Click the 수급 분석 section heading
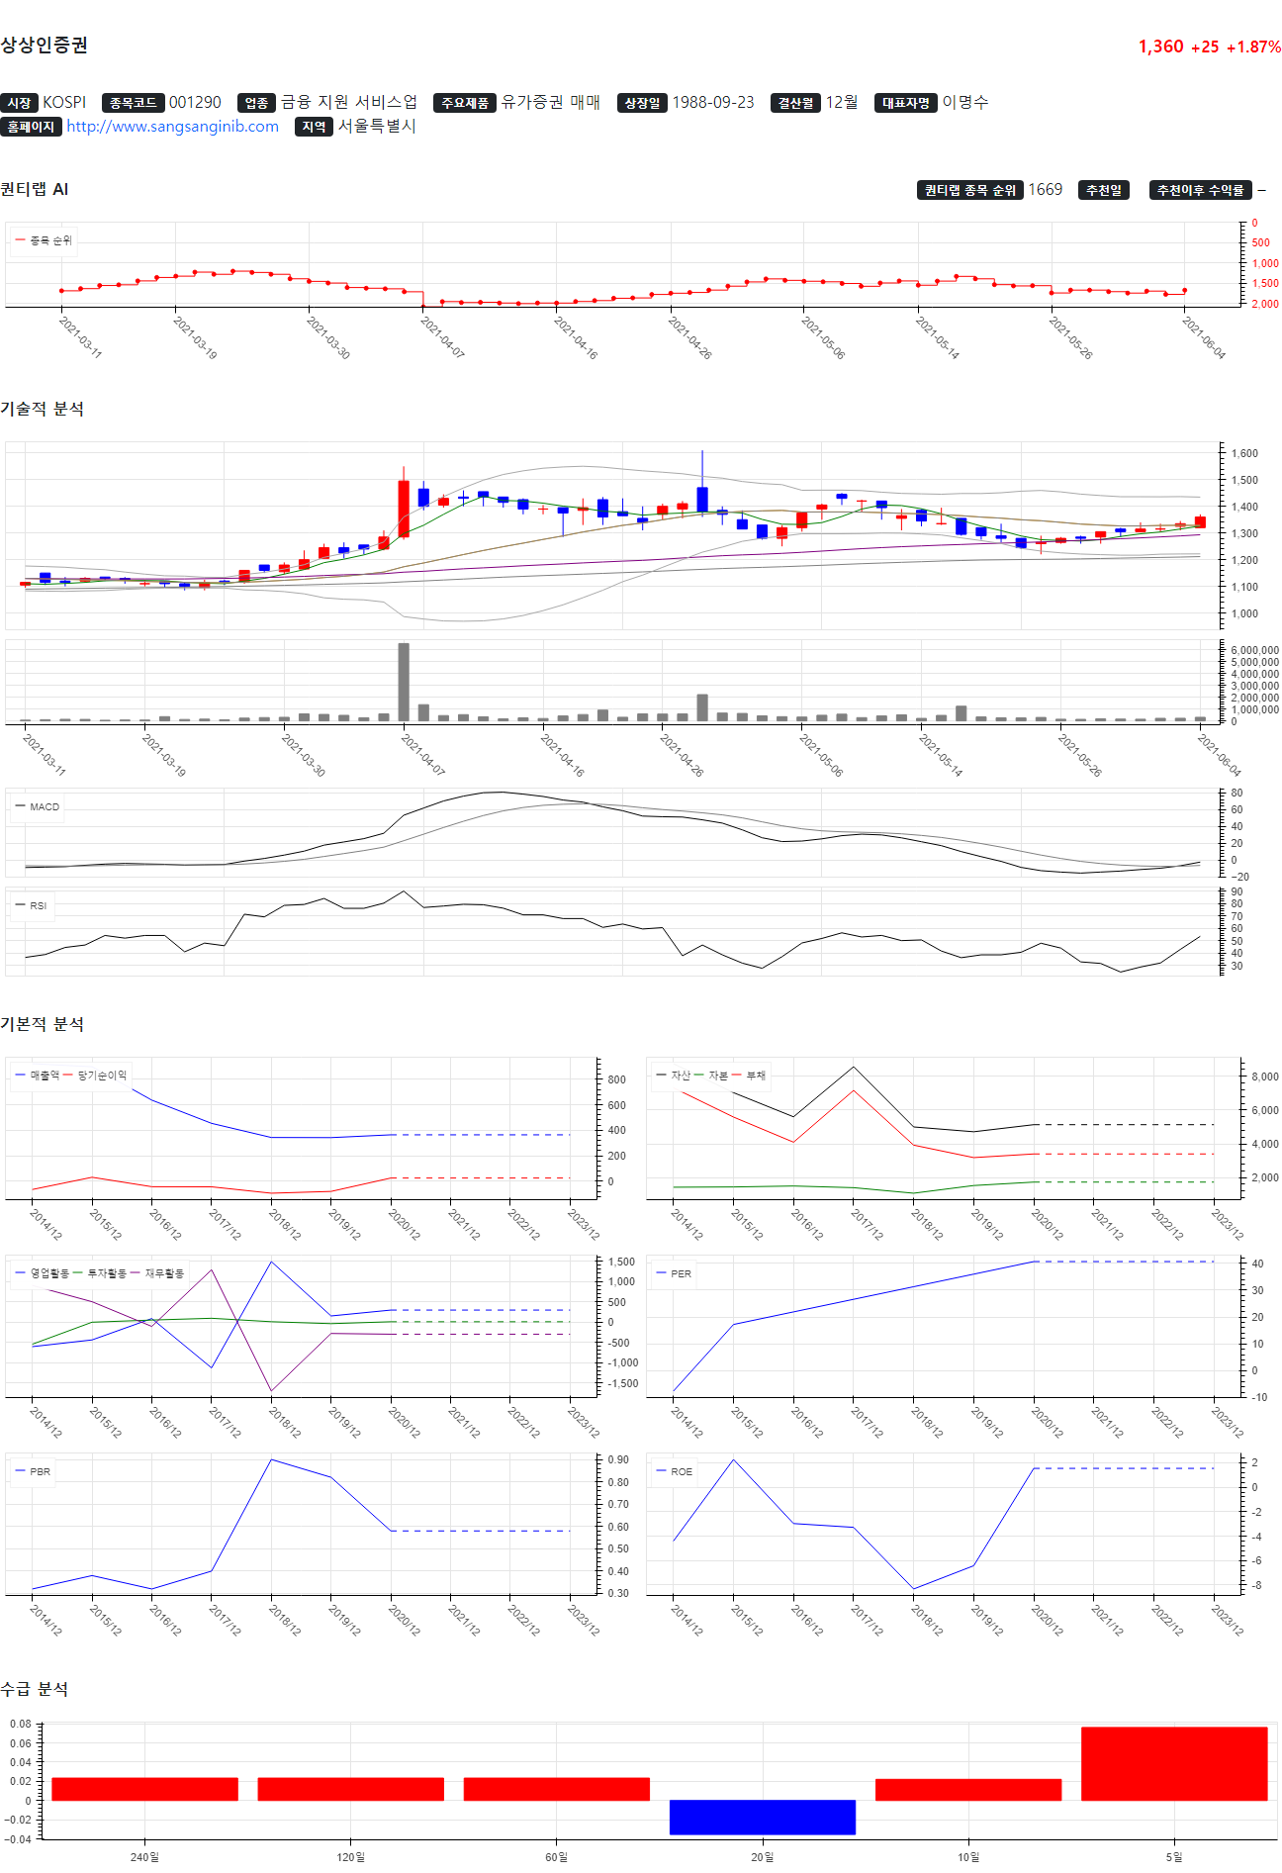Viewport: 1282px width, 1873px height. [34, 1690]
